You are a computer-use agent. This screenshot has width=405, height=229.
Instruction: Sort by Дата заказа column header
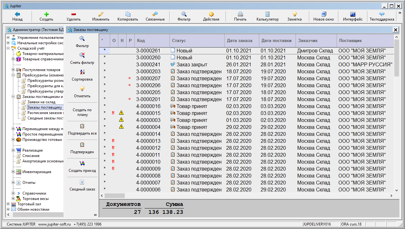coord(242,40)
